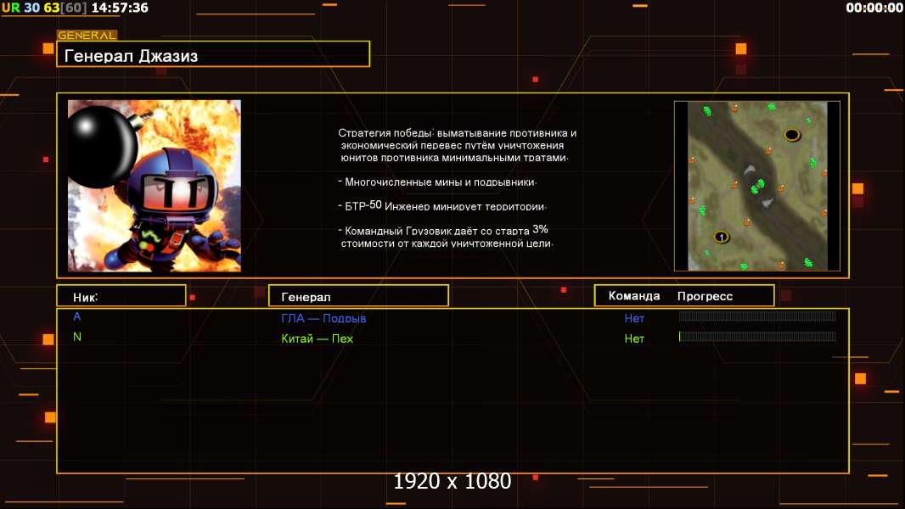Click the 'Генерал Джазиз' title field
Image resolution: width=905 pixels, height=509 pixels.
click(213, 54)
